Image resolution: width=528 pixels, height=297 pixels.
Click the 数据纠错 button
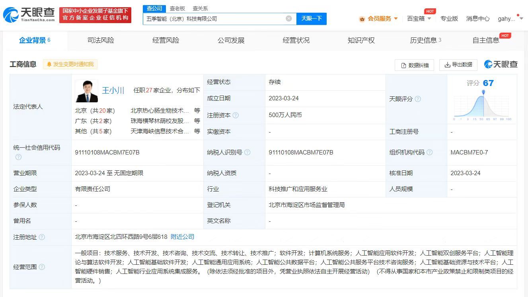(415, 65)
